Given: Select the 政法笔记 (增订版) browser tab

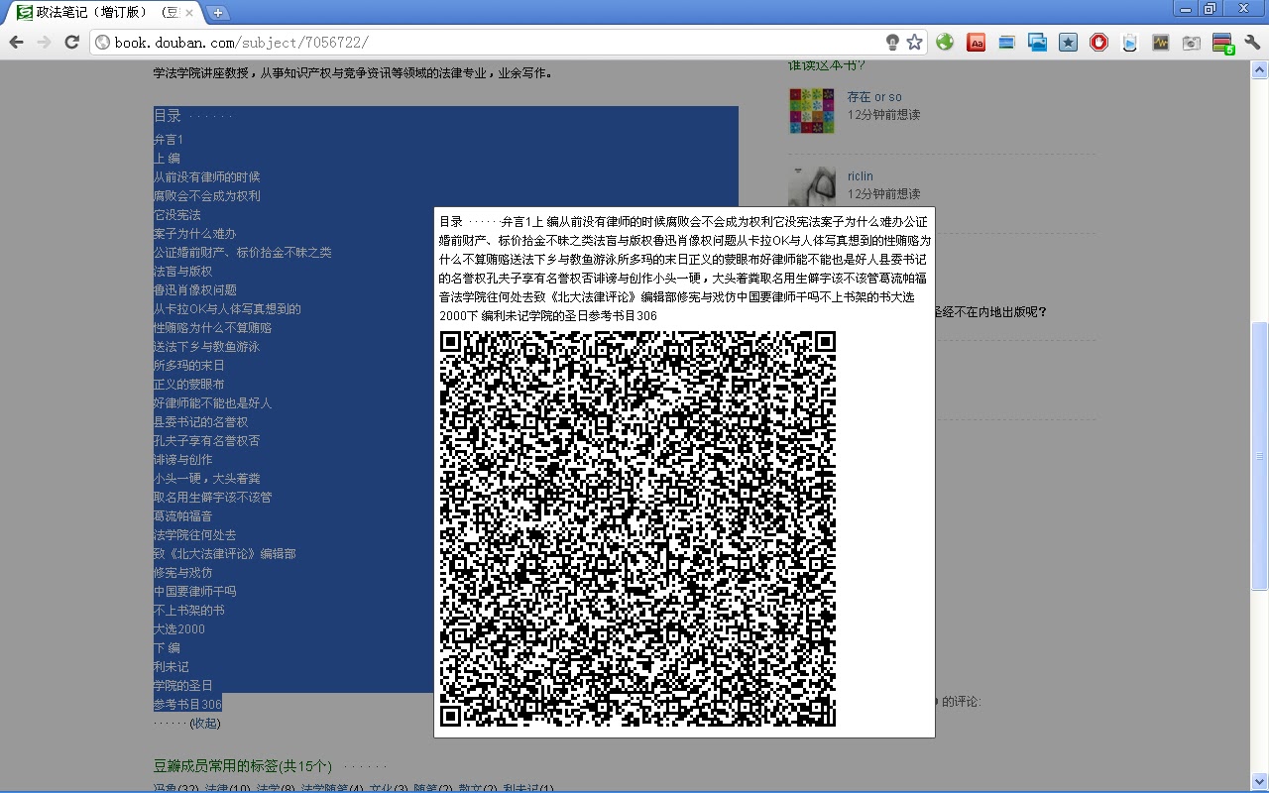Looking at the screenshot, I should (102, 12).
